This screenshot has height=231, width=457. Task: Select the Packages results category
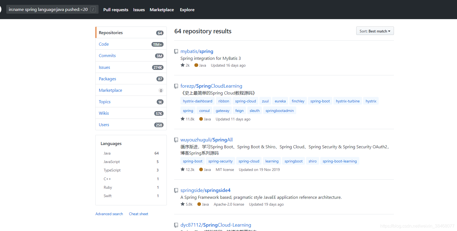point(131,79)
